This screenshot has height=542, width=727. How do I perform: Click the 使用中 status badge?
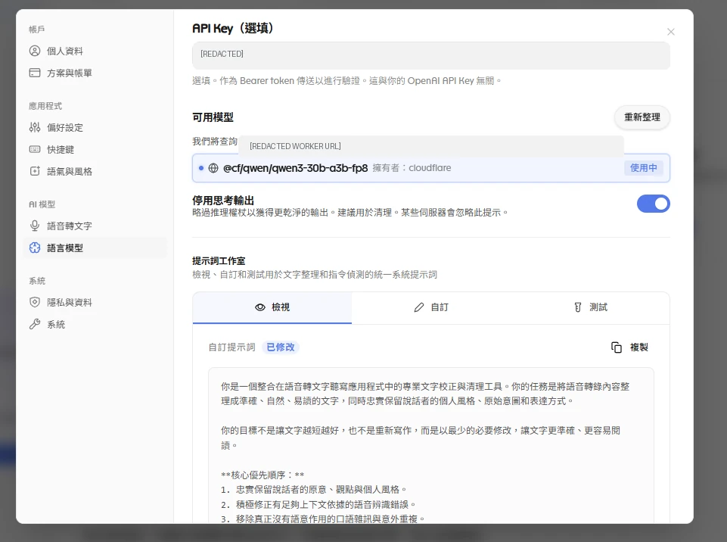[x=644, y=168]
